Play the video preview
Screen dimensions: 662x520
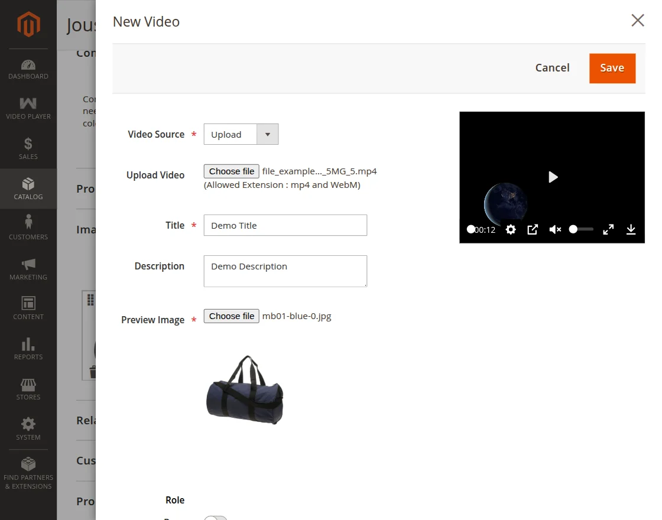coord(553,177)
